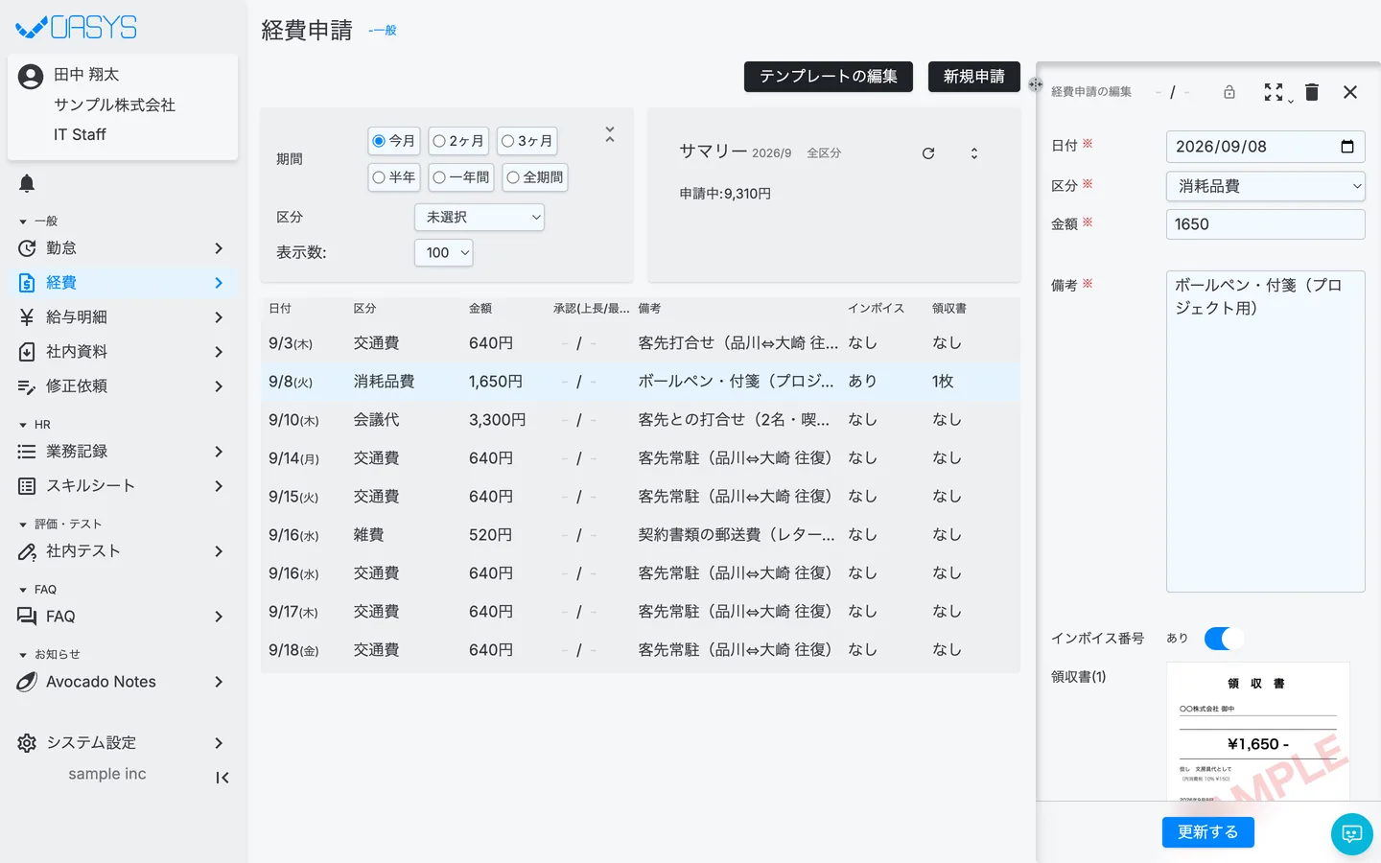Open the 区分 filter dropdown showing 未選択
The width and height of the screenshot is (1381, 863).
(x=480, y=218)
